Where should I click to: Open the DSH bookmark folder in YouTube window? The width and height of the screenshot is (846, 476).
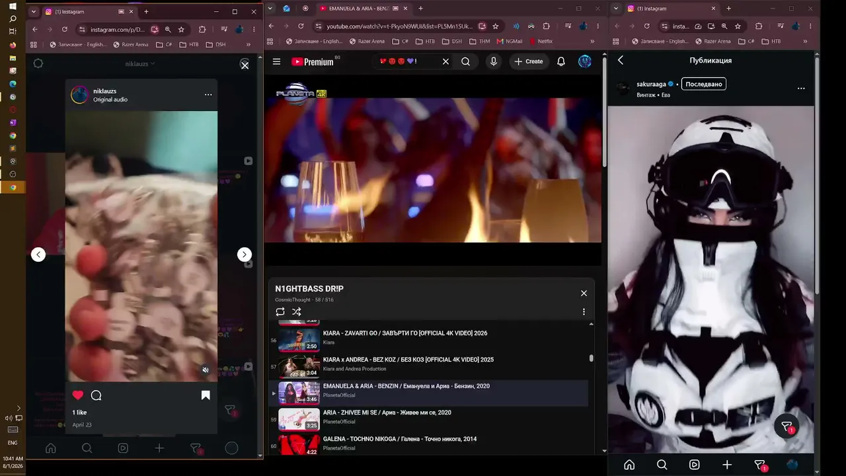click(452, 41)
